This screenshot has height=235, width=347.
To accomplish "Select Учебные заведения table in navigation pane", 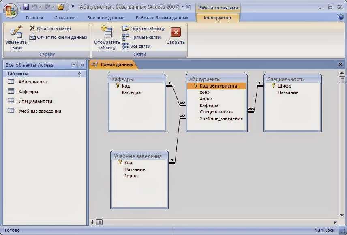I will pyautogui.click(x=40, y=111).
